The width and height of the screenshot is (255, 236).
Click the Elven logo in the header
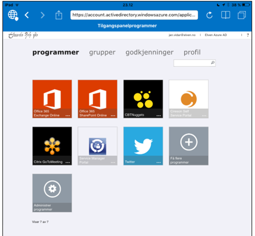click(x=23, y=35)
